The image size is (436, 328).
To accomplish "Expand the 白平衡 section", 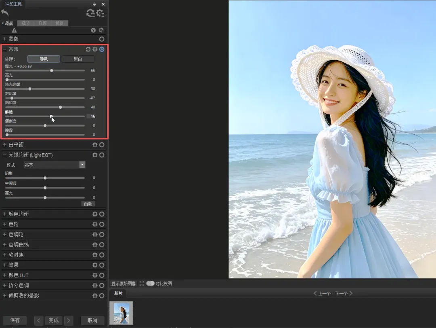I will tap(4, 145).
